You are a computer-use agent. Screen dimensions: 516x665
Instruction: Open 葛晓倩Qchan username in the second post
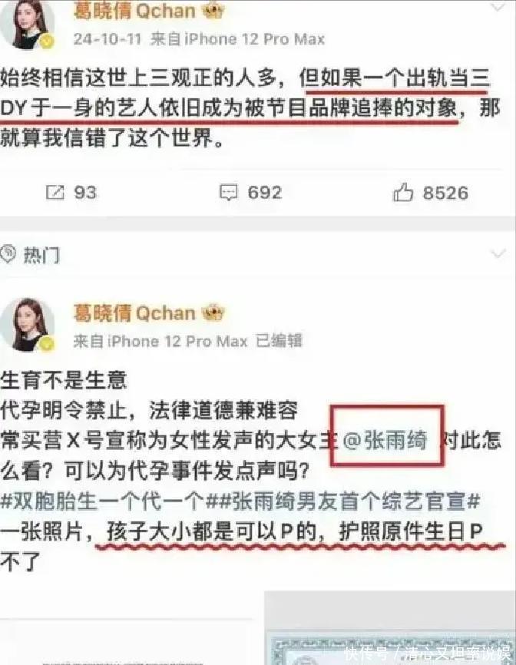point(134,313)
